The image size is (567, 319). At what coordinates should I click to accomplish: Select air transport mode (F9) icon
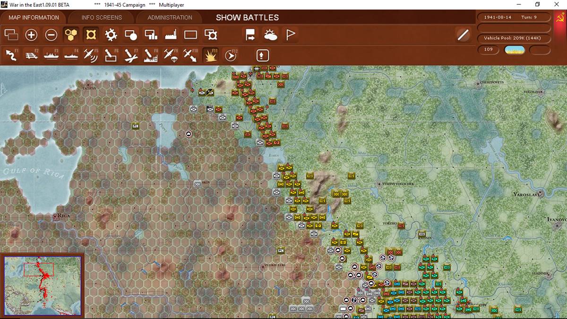(170, 55)
